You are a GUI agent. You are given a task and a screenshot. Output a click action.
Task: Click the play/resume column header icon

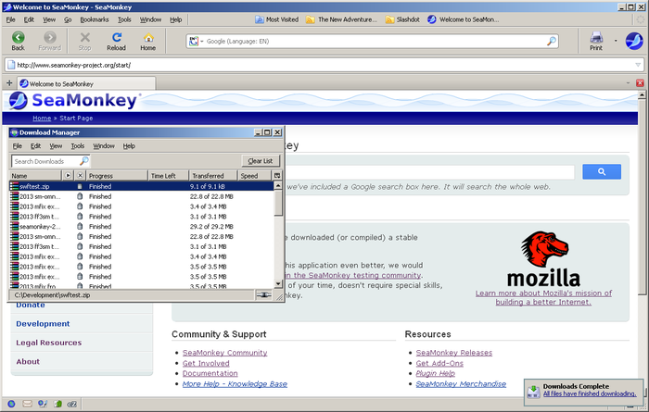tap(69, 175)
